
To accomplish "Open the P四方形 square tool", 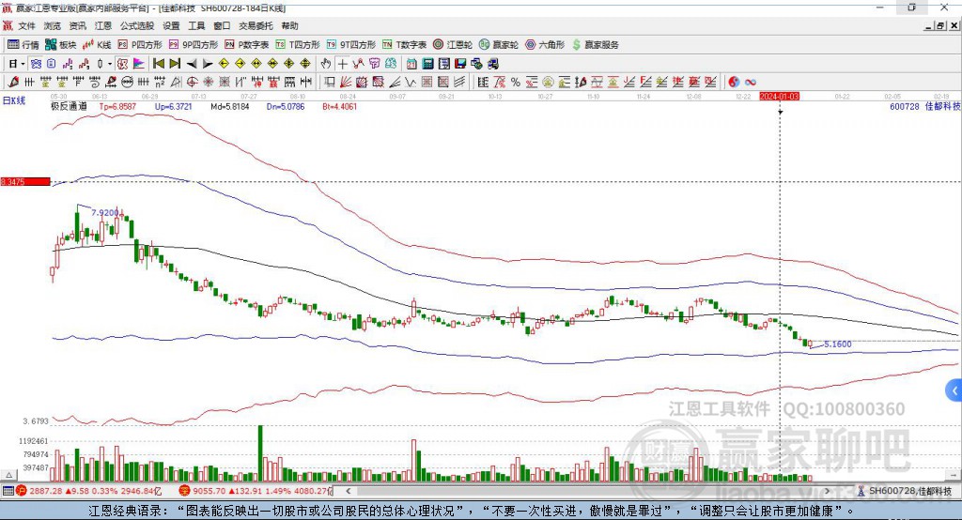I will tap(140, 44).
